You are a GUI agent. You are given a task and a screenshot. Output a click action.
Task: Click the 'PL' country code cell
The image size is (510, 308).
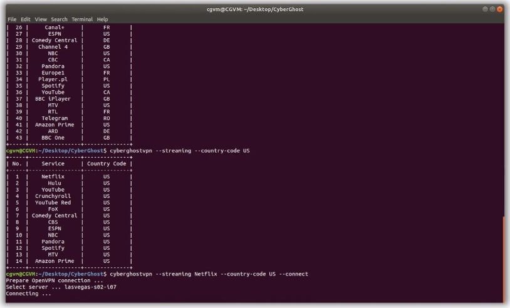coord(107,80)
